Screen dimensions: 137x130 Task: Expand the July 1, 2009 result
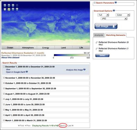coord(4,99)
